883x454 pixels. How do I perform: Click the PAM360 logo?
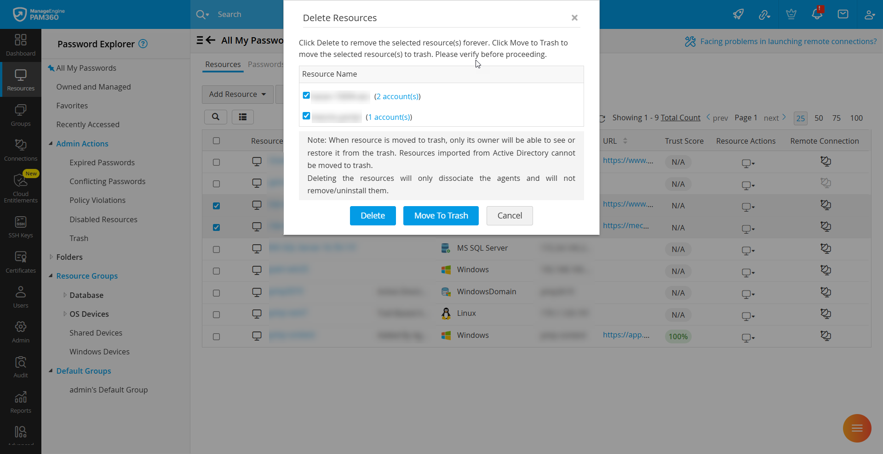click(x=39, y=14)
